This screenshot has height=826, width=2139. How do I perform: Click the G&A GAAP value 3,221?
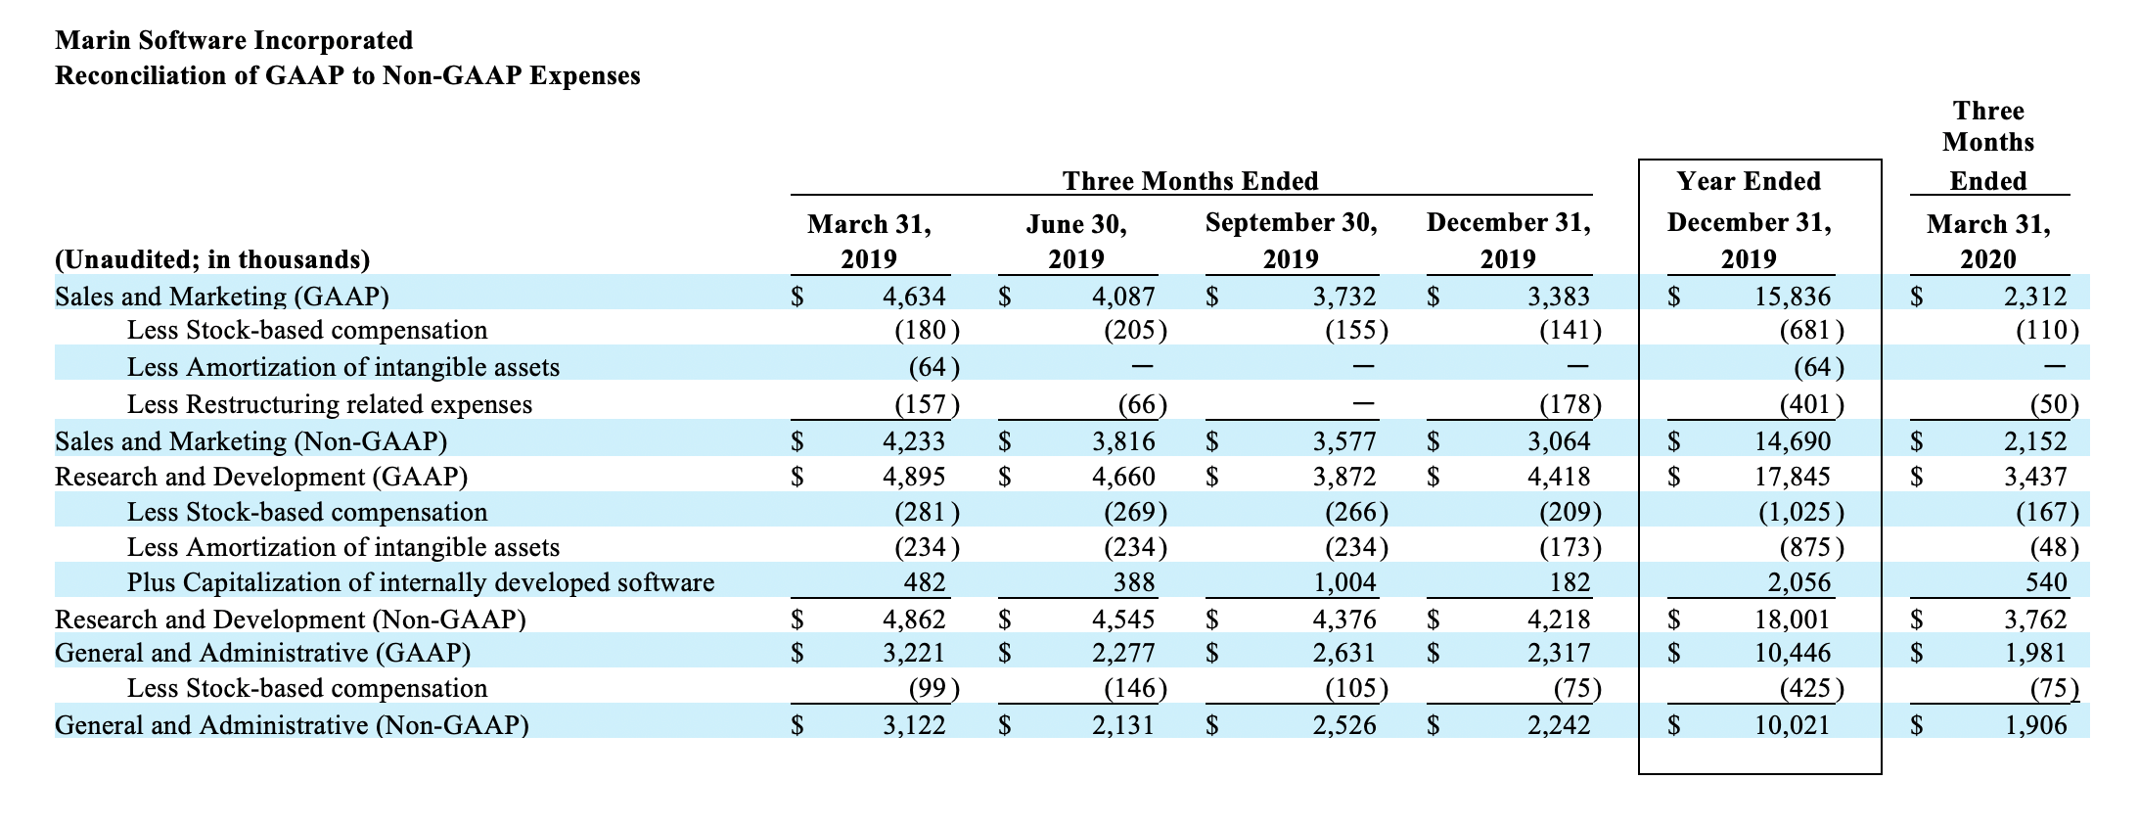click(915, 653)
